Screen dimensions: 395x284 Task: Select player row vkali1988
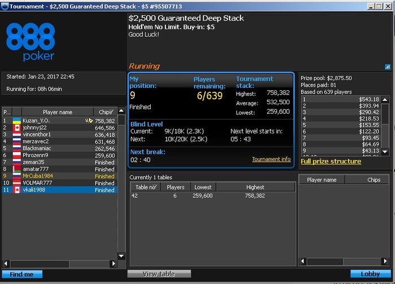(x=59, y=190)
